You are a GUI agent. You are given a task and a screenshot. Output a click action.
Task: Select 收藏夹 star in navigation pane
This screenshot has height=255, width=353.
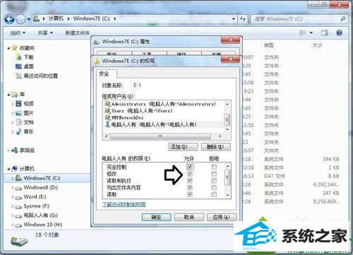coord(15,48)
